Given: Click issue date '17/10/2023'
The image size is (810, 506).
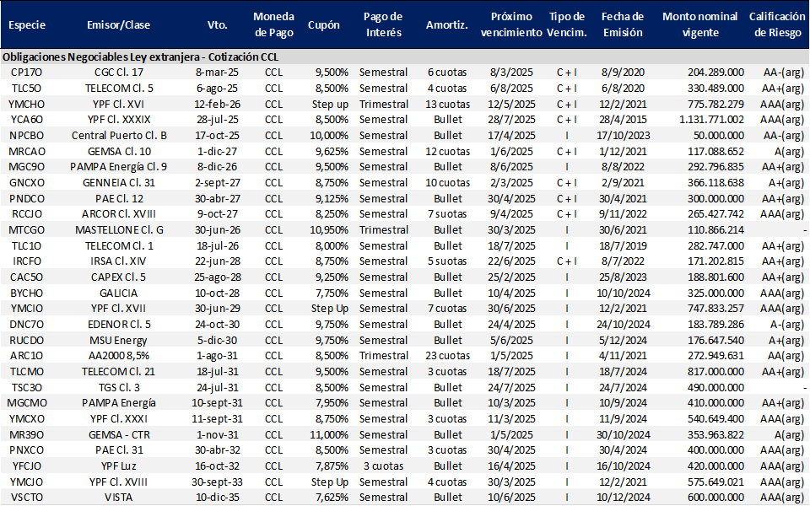Looking at the screenshot, I should 623,136.
